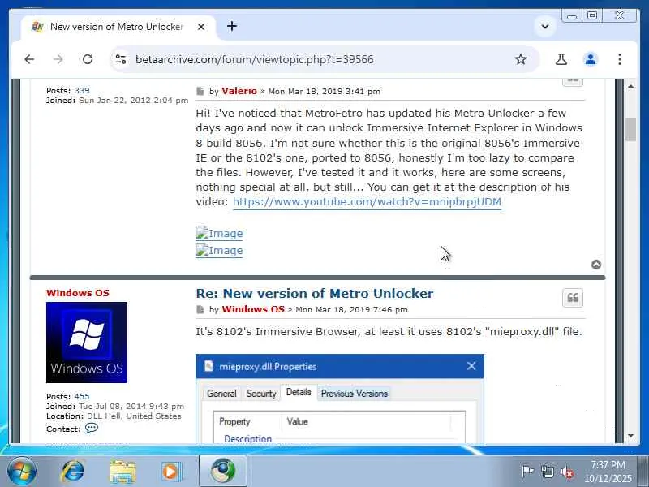Image resolution: width=649 pixels, height=487 pixels.
Task: Click the Value column header in screenshot
Action: click(297, 421)
